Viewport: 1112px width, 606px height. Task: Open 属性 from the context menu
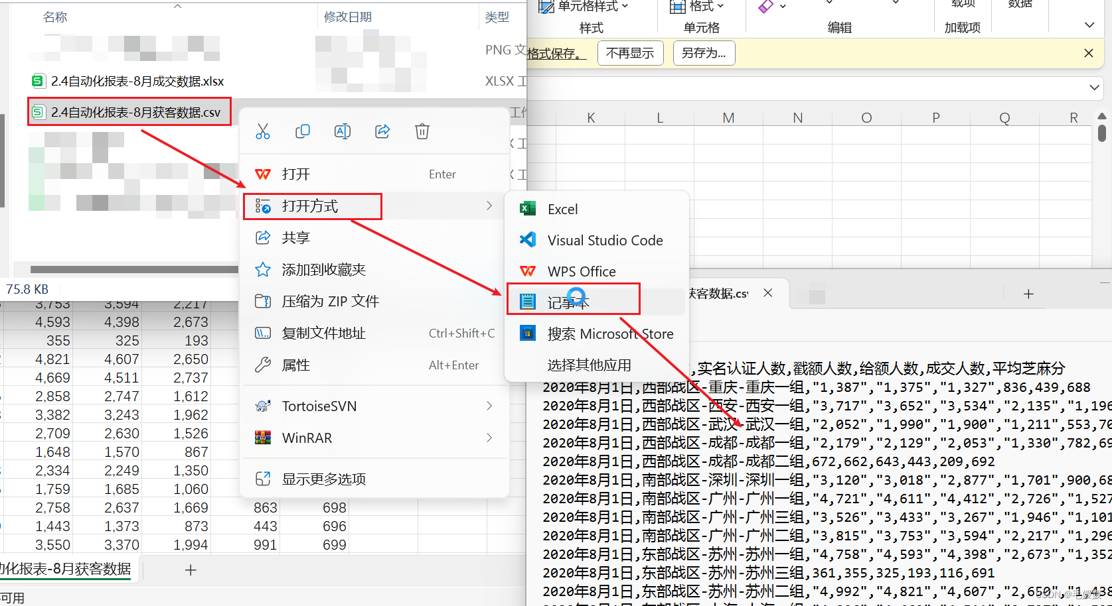pos(375,365)
